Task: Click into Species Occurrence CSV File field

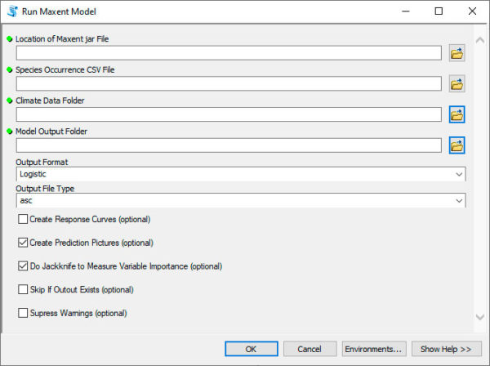Action: coord(229,84)
